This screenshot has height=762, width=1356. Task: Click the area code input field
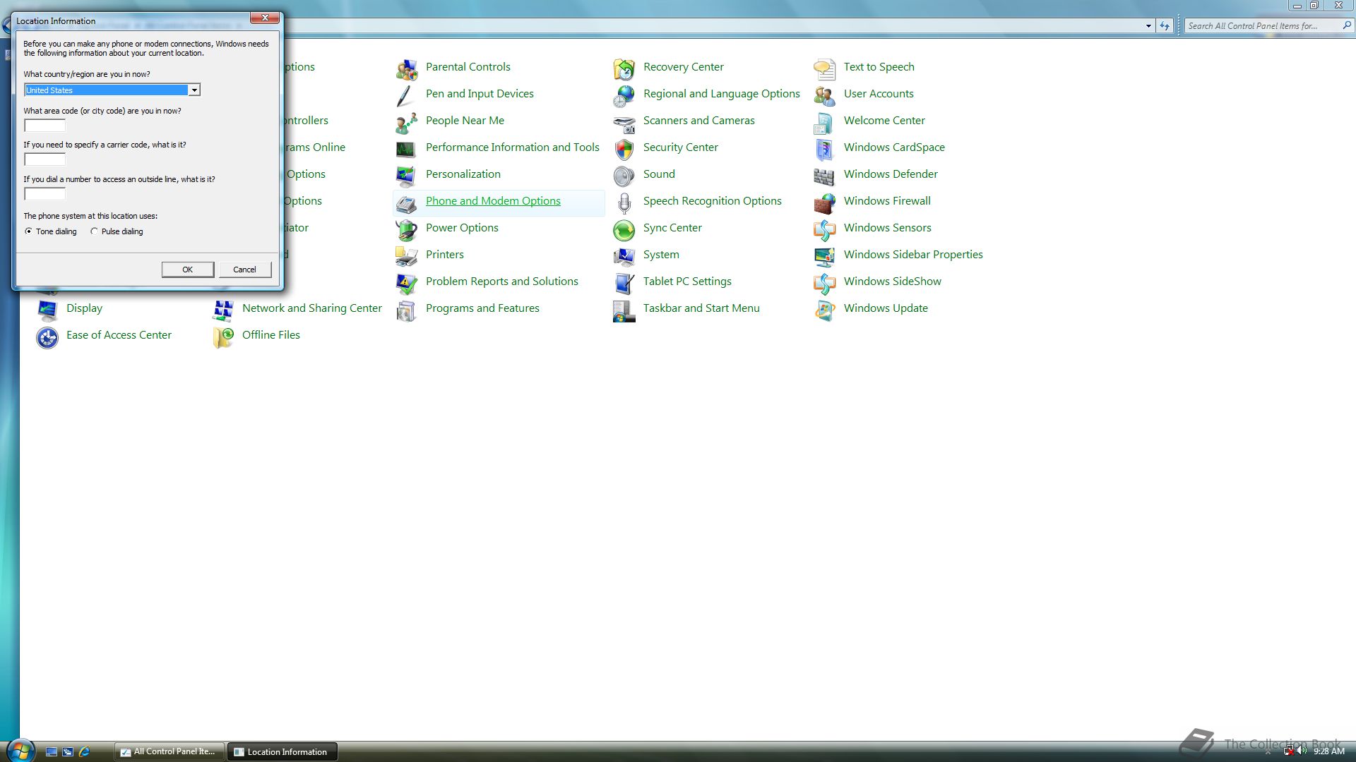(x=45, y=126)
